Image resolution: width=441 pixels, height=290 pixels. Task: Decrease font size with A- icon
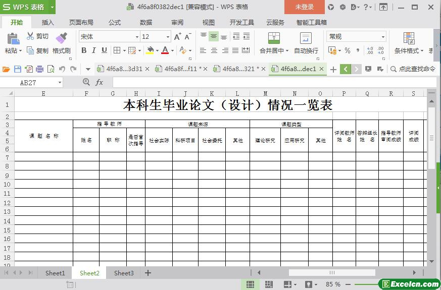tap(188, 36)
